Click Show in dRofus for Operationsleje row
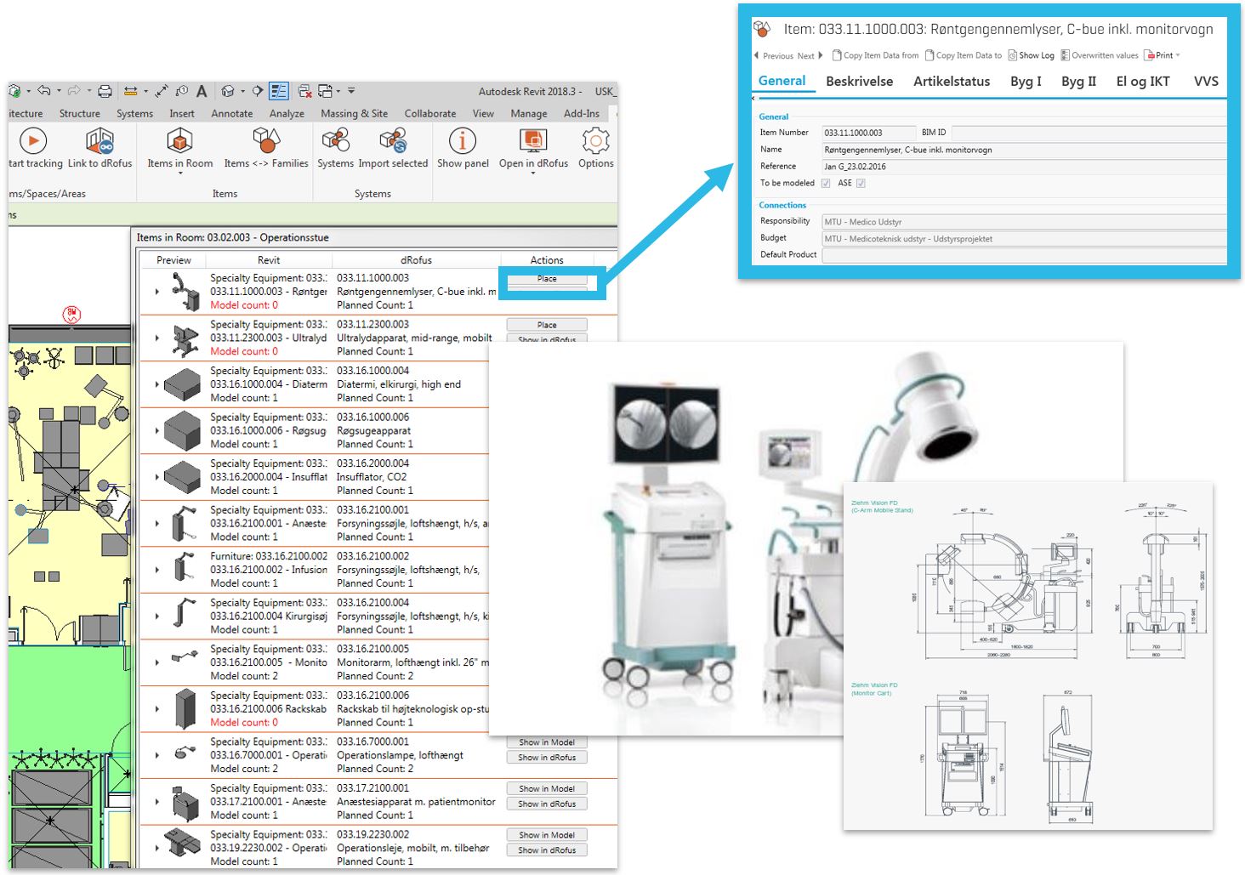The height and width of the screenshot is (875, 1245). tap(547, 850)
